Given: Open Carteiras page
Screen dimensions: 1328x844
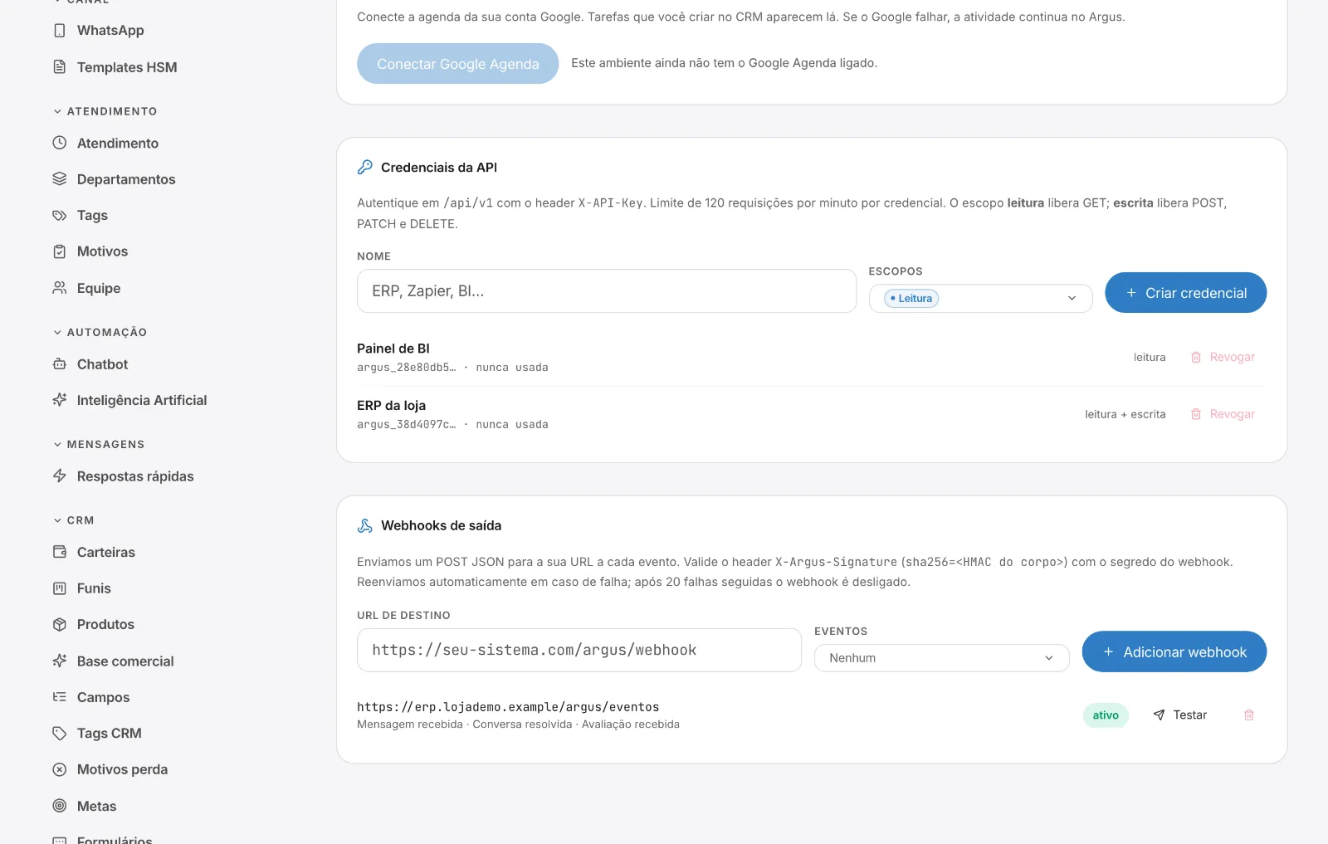Looking at the screenshot, I should (x=106, y=552).
